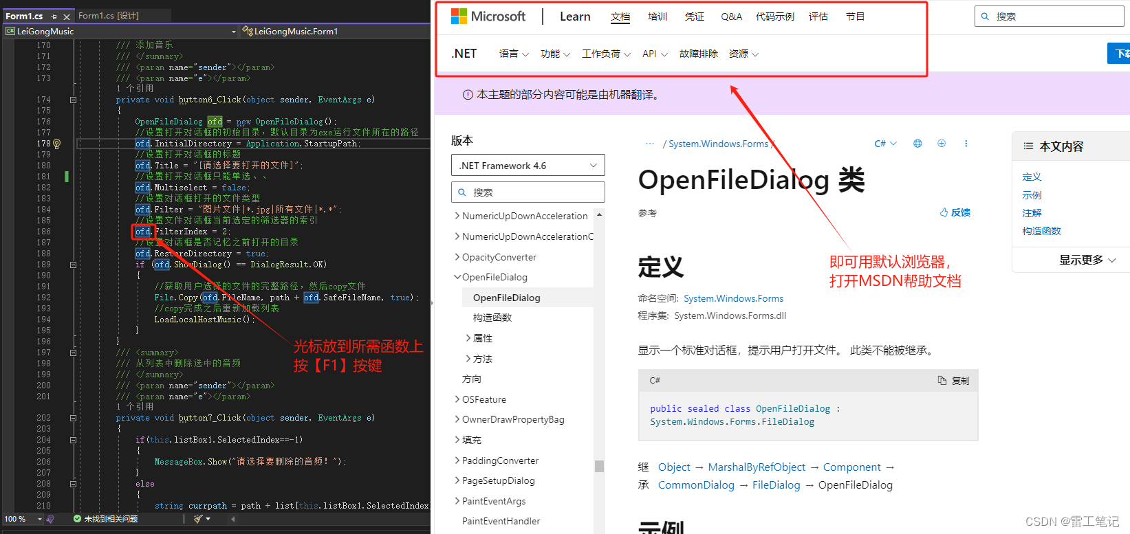Viewport: 1130px width, 534px height.
Task: Open the C# language selector dropdown
Action: point(885,144)
